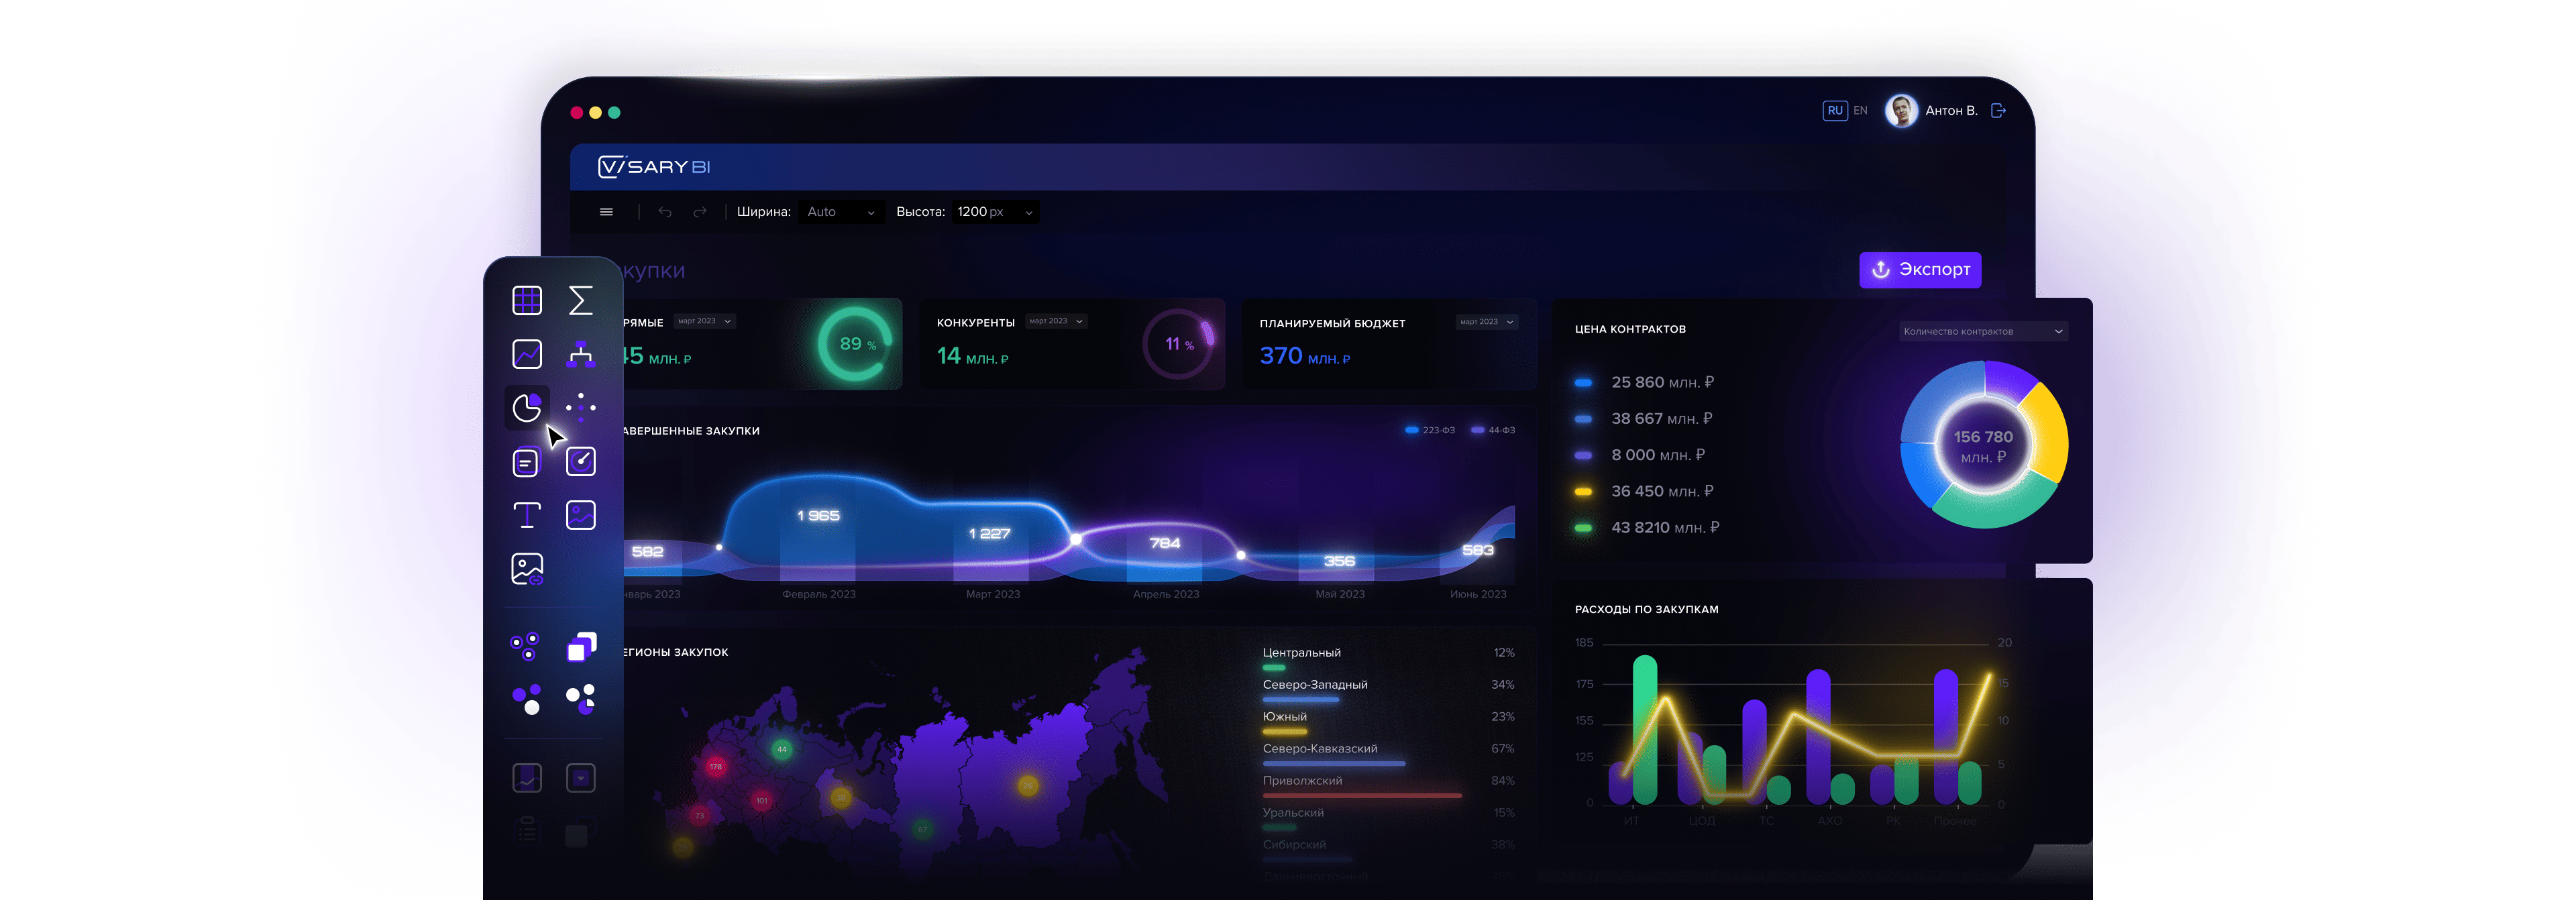Screen dimensions: 2576x900
Task: Click the logout icon next to Антон В.
Action: (1998, 111)
